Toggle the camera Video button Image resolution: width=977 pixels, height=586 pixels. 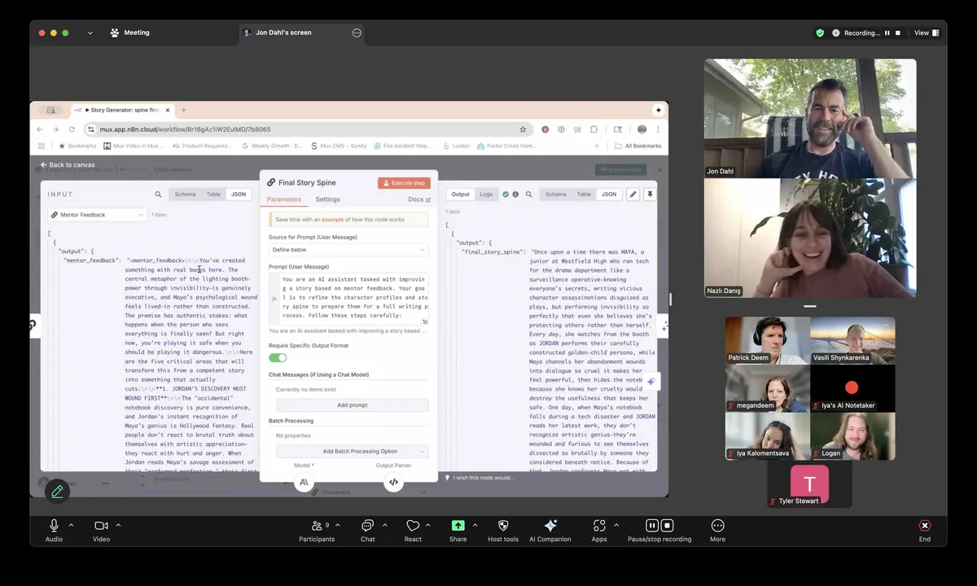[101, 526]
